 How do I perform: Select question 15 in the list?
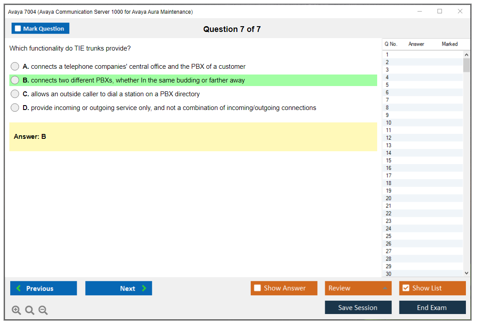coord(389,161)
